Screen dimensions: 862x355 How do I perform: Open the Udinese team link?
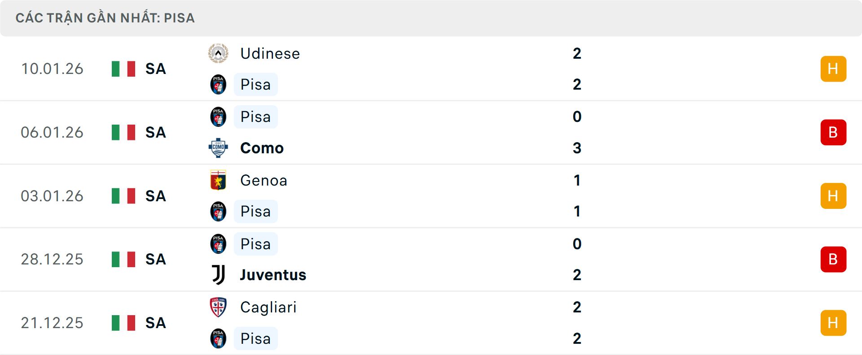pos(270,53)
